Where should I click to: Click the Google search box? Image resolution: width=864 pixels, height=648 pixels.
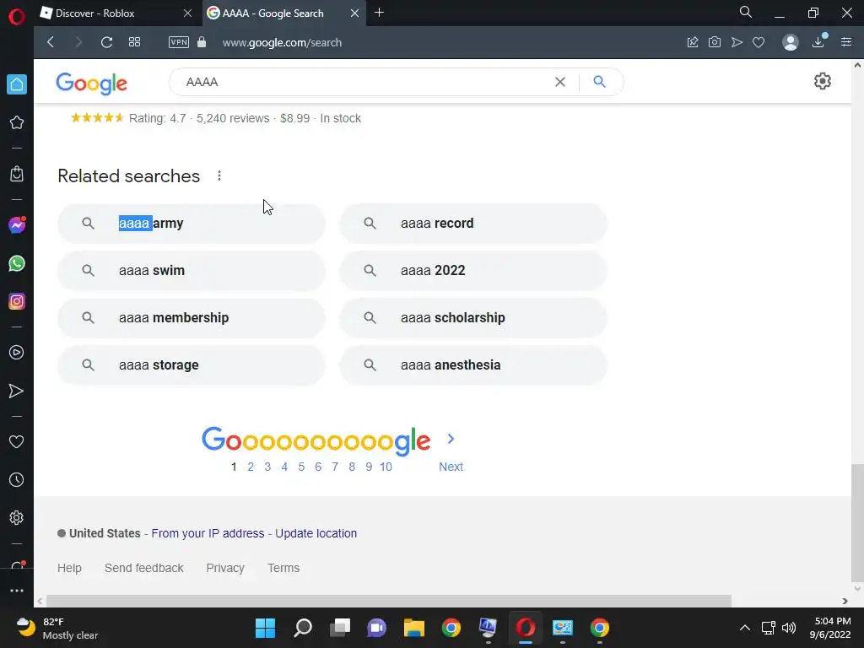[x=364, y=82]
